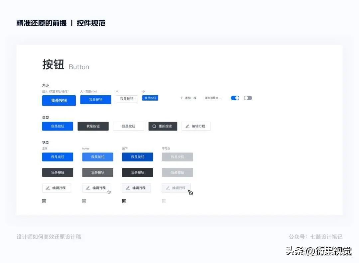Click the dark navy pressed-state 我是按钮
This screenshot has height=263, width=359.
coord(137,157)
